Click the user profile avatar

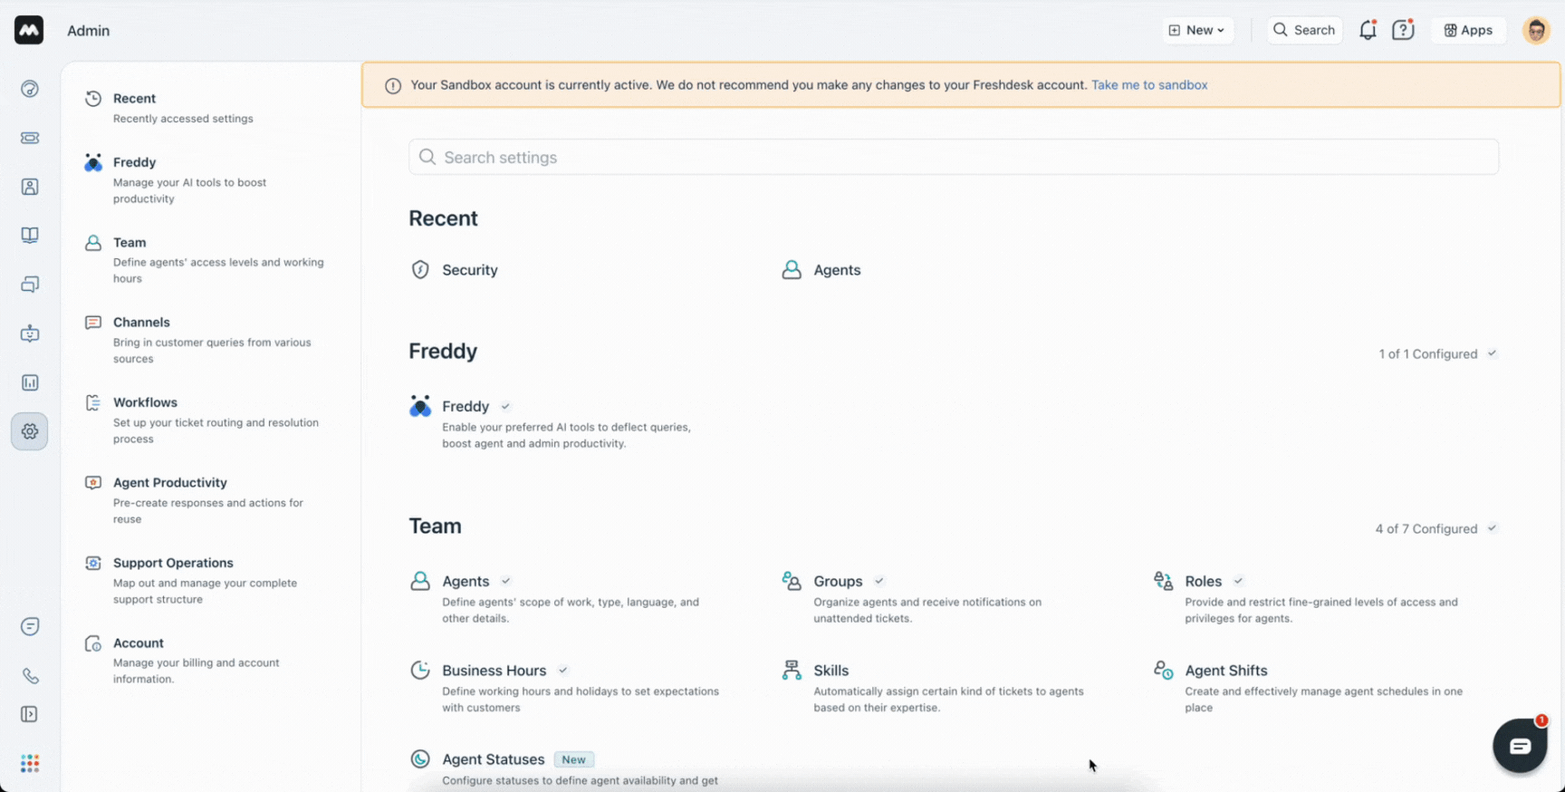pos(1536,31)
